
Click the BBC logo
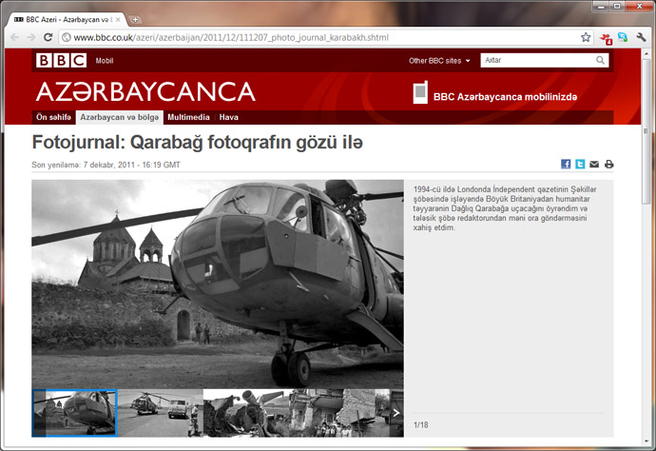(x=60, y=61)
